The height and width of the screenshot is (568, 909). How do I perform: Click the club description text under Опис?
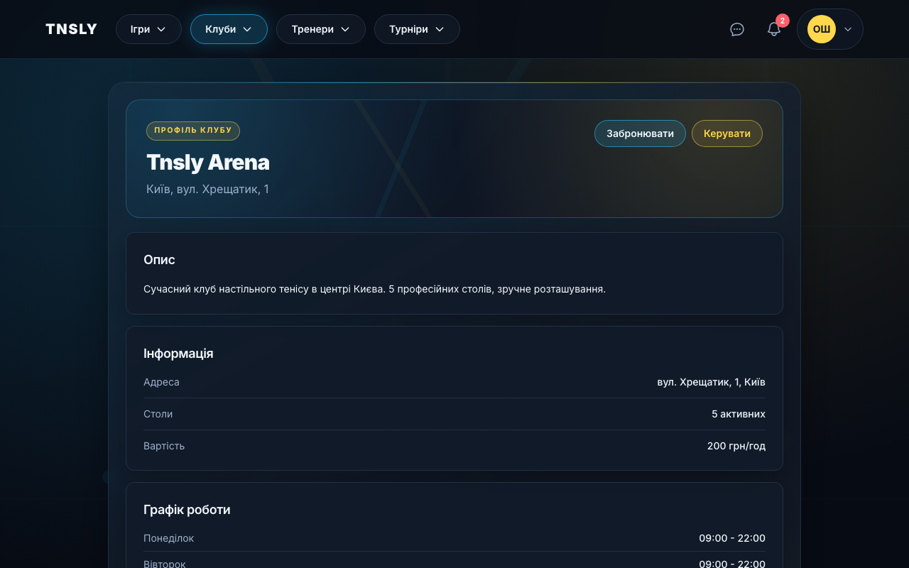coord(374,289)
